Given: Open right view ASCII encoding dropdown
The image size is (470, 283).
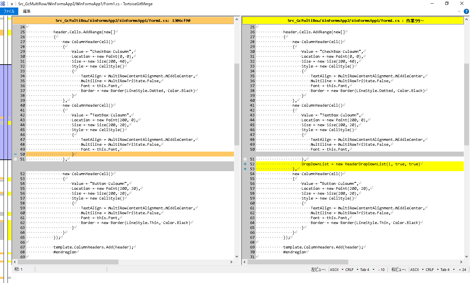Looking at the screenshot, I should click(x=417, y=270).
